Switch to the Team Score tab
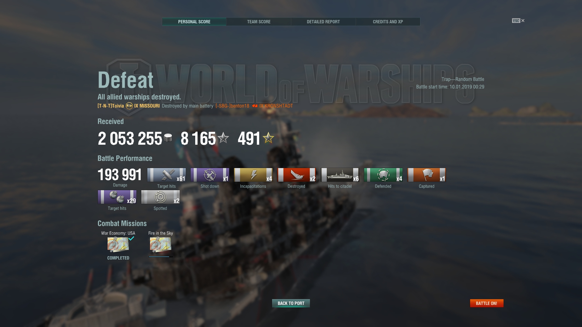 click(259, 22)
